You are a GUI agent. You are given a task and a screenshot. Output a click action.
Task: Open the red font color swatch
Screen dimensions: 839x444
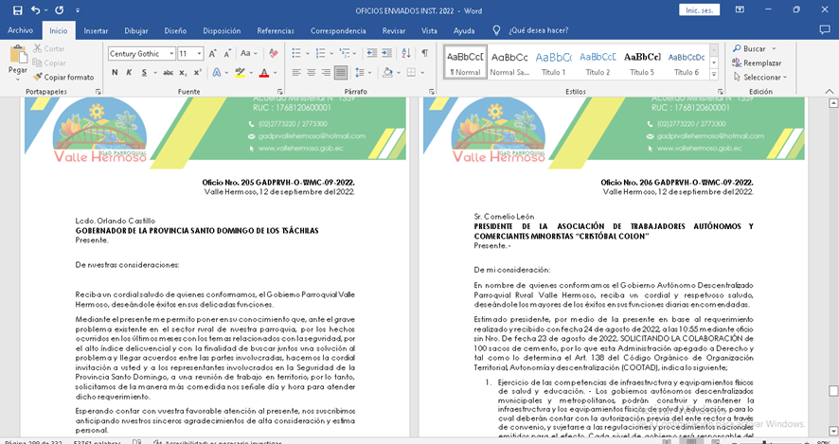[x=265, y=73]
